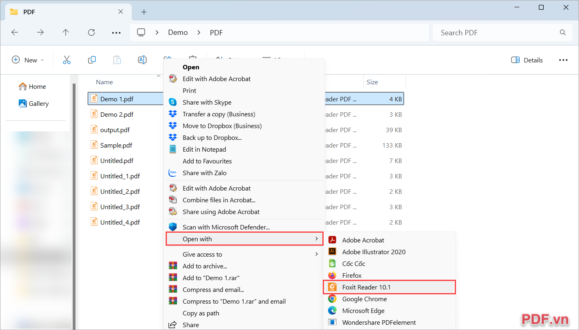Image resolution: width=579 pixels, height=330 pixels.
Task: Close the PDF tab
Action: click(x=121, y=12)
